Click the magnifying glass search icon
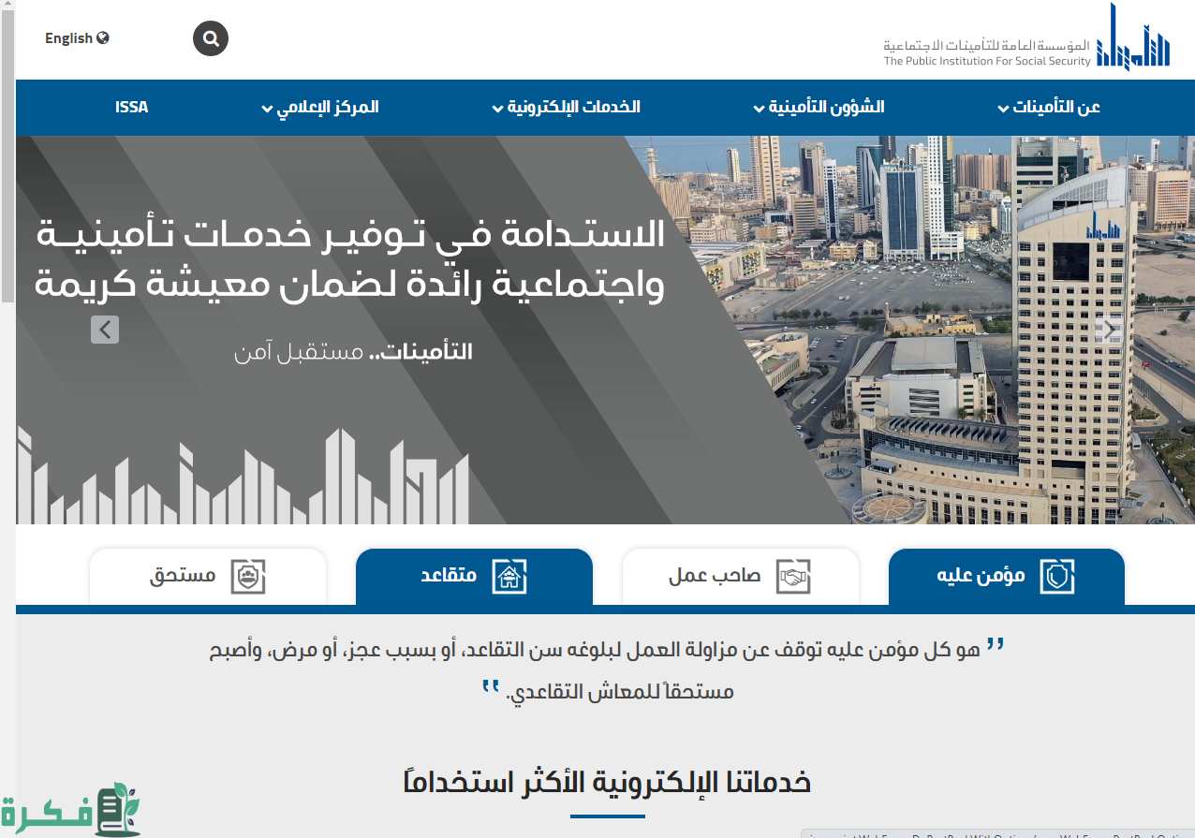Viewport: 1195px width, 838px height. (211, 38)
